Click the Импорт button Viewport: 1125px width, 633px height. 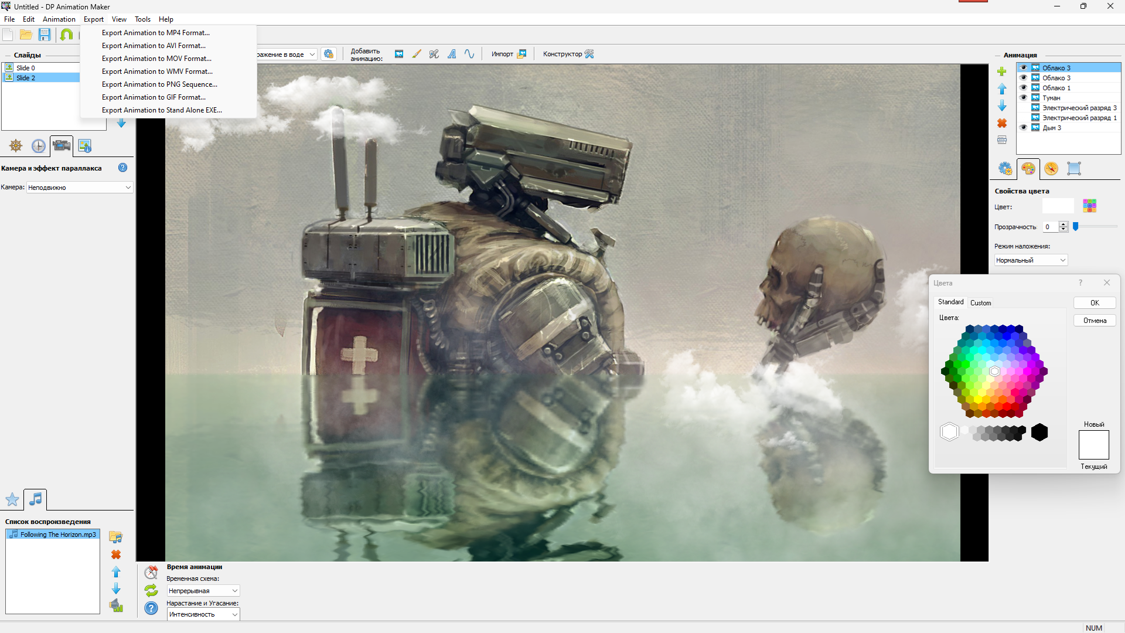(x=509, y=54)
